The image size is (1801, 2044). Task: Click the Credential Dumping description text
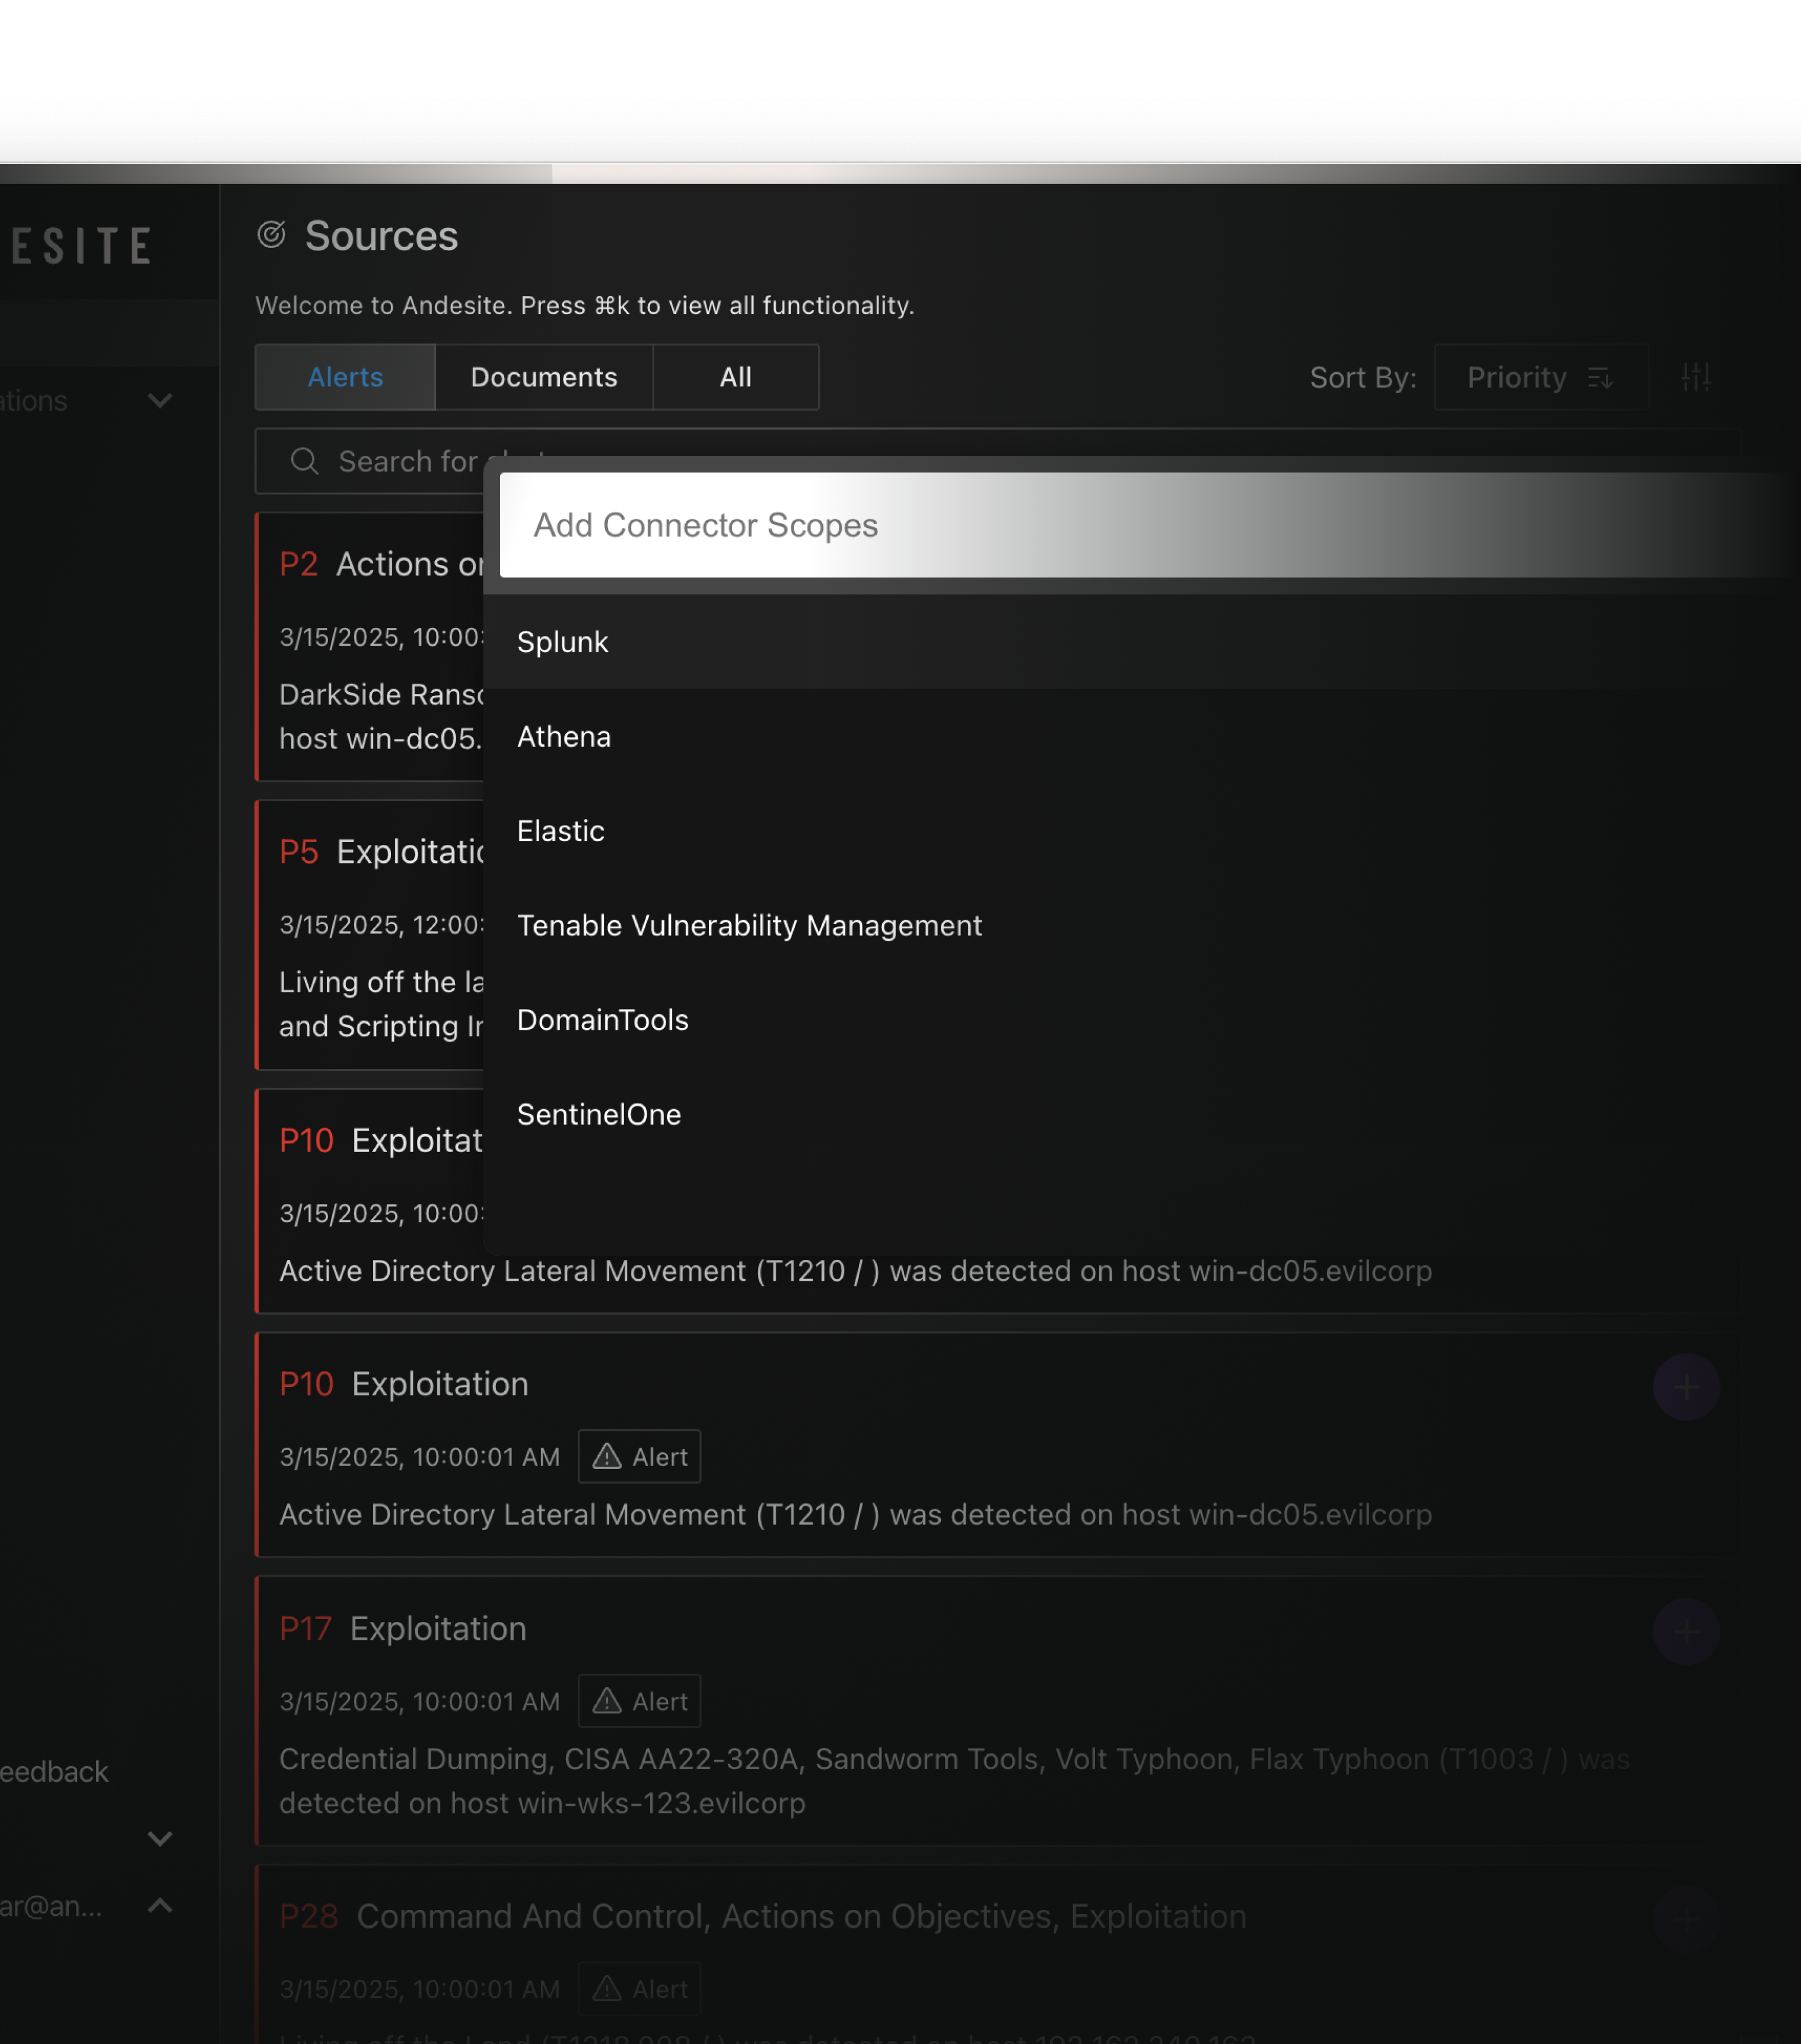click(954, 1781)
